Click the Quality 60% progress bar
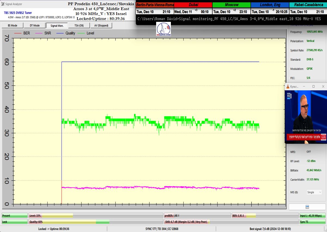Viewport: 327px width, 232px height. tap(95, 222)
